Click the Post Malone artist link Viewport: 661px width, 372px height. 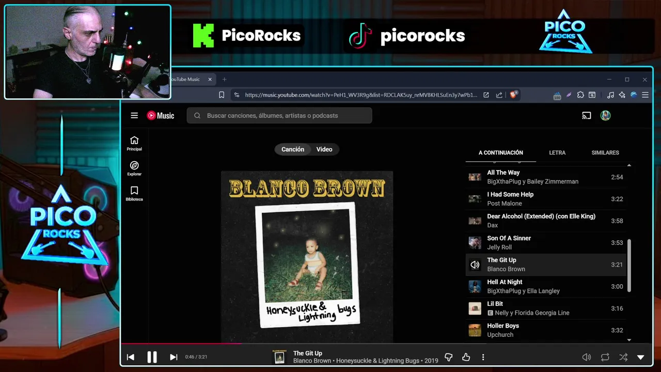[505, 204]
